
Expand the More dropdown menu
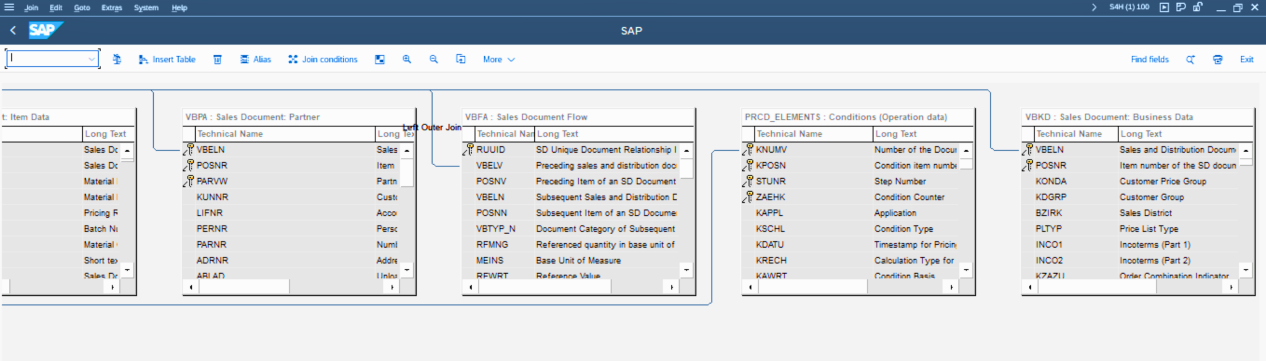click(498, 59)
